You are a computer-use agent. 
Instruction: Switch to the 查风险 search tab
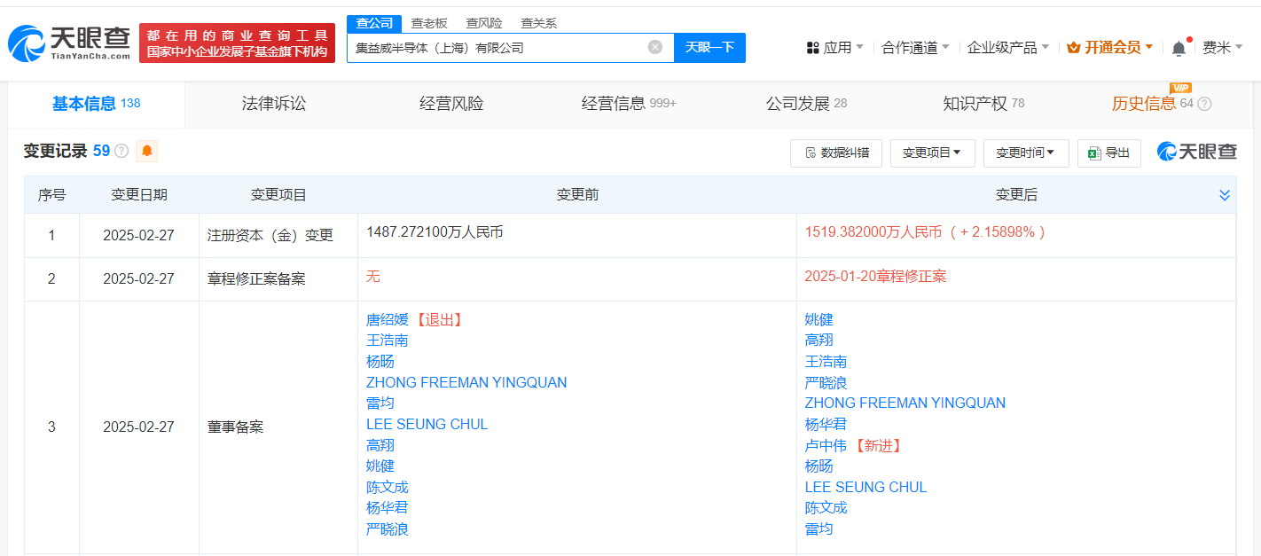(x=484, y=23)
